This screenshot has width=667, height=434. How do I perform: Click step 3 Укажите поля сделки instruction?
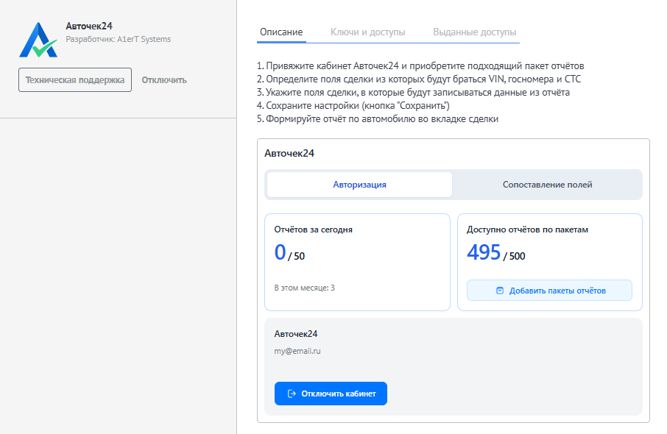pyautogui.click(x=413, y=92)
